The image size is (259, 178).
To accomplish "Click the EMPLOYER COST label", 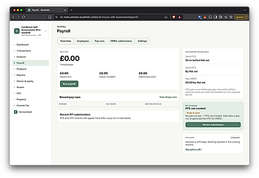I will [147, 77].
